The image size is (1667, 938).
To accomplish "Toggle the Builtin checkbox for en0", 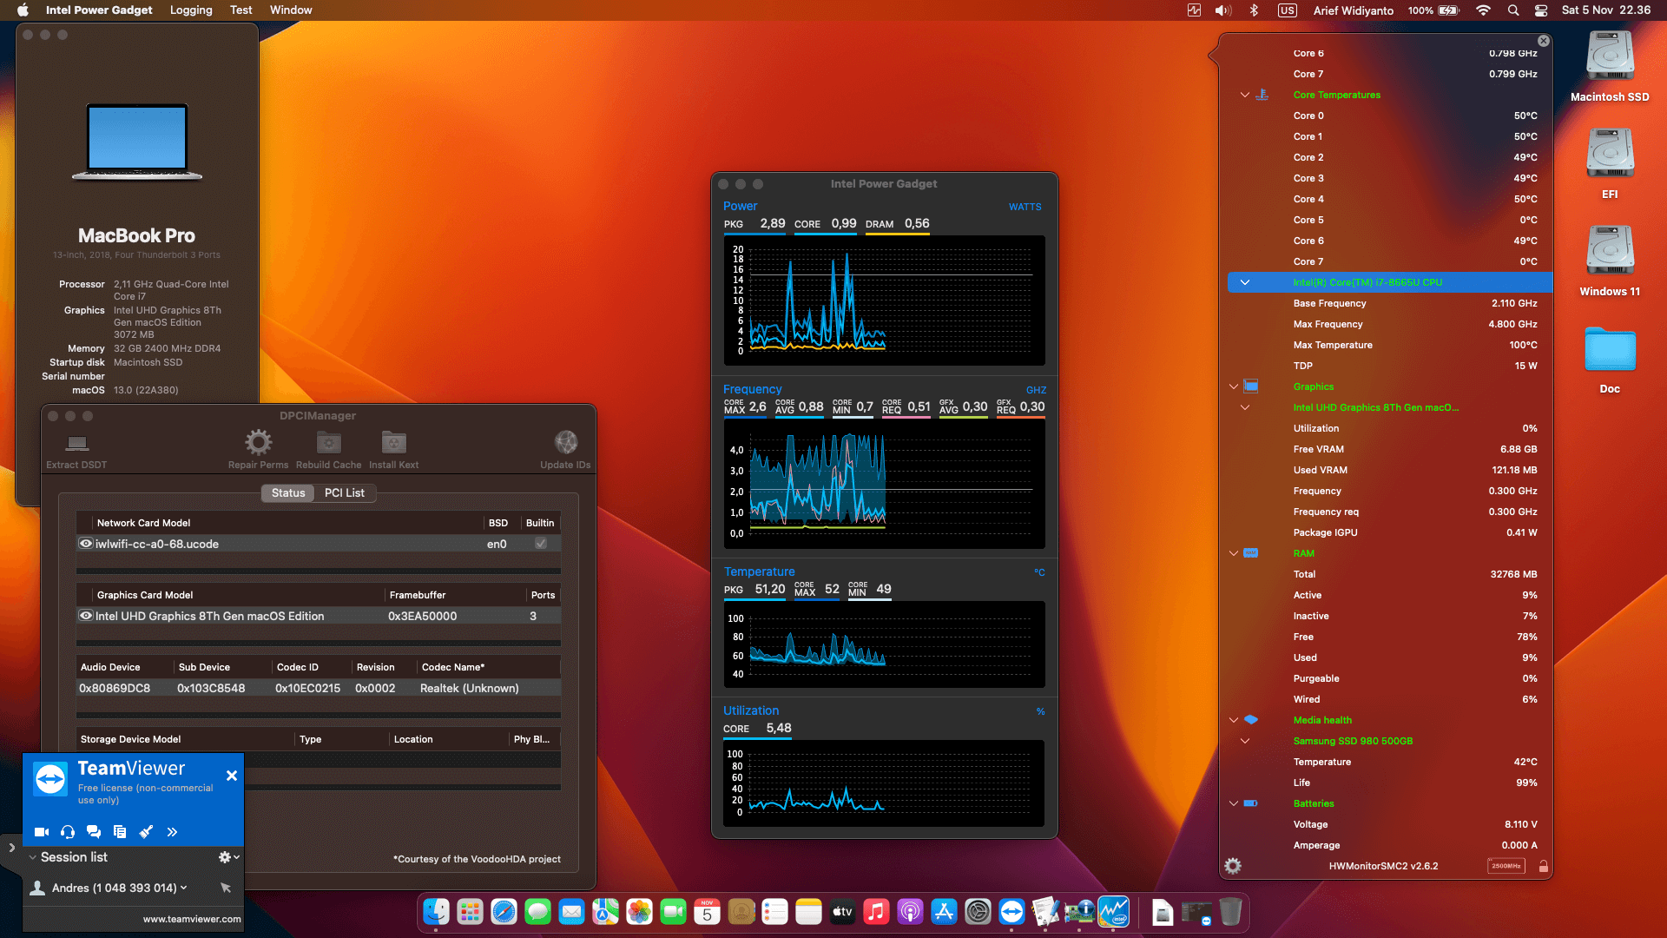I will tap(540, 544).
